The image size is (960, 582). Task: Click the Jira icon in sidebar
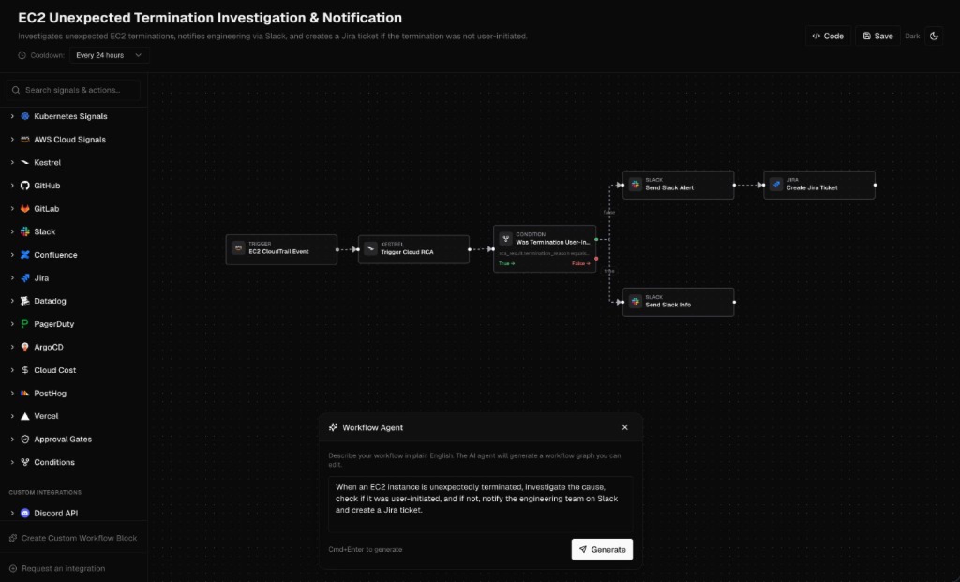pos(25,278)
